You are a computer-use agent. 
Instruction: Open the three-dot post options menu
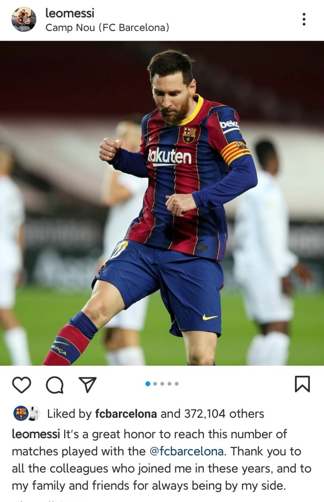[304, 19]
